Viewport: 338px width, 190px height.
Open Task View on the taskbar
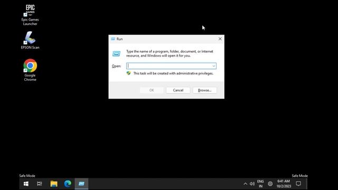(40, 184)
